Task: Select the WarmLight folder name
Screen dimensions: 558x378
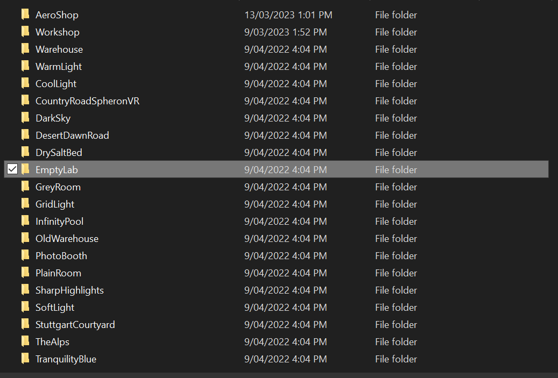Action: [x=58, y=66]
